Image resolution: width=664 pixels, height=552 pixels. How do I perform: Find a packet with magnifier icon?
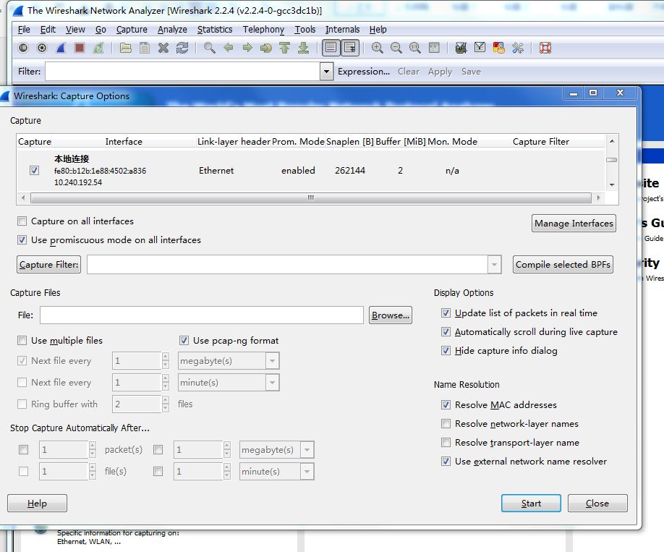click(209, 48)
